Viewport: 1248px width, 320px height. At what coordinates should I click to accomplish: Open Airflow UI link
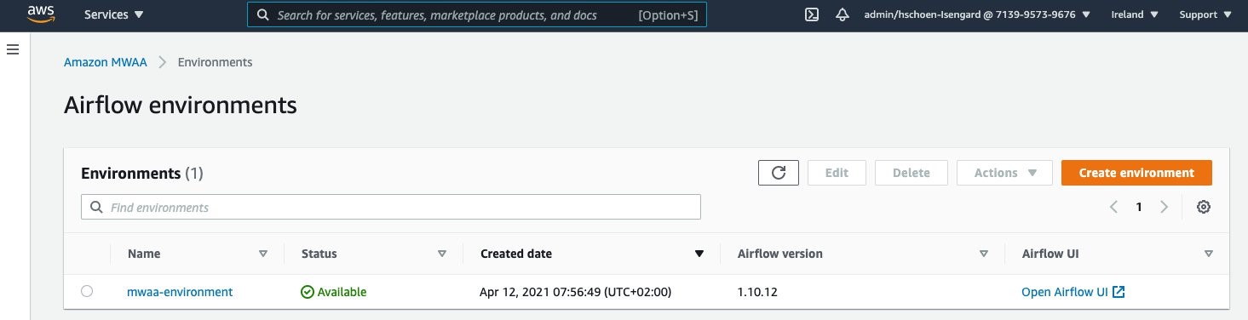click(1073, 292)
